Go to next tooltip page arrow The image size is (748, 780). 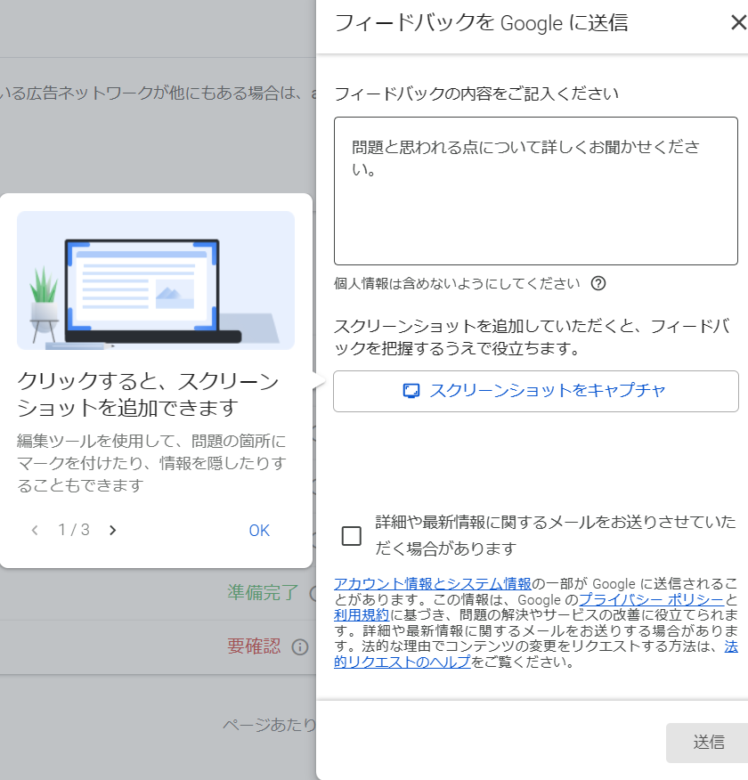click(113, 531)
